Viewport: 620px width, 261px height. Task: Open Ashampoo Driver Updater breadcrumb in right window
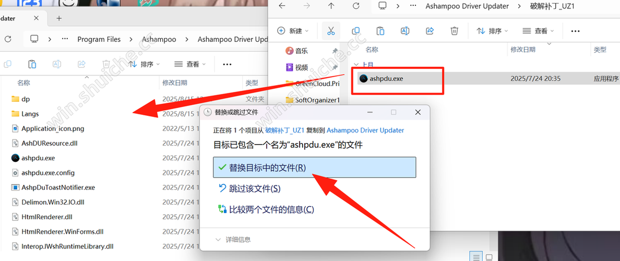(x=467, y=6)
